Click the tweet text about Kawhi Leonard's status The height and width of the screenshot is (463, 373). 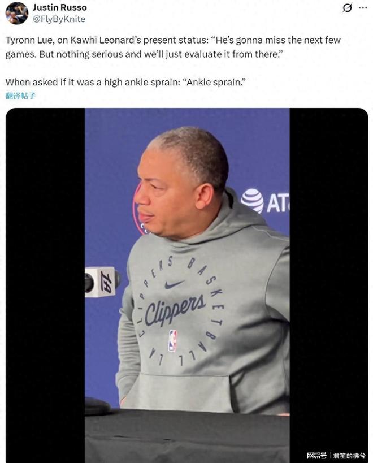(x=173, y=47)
